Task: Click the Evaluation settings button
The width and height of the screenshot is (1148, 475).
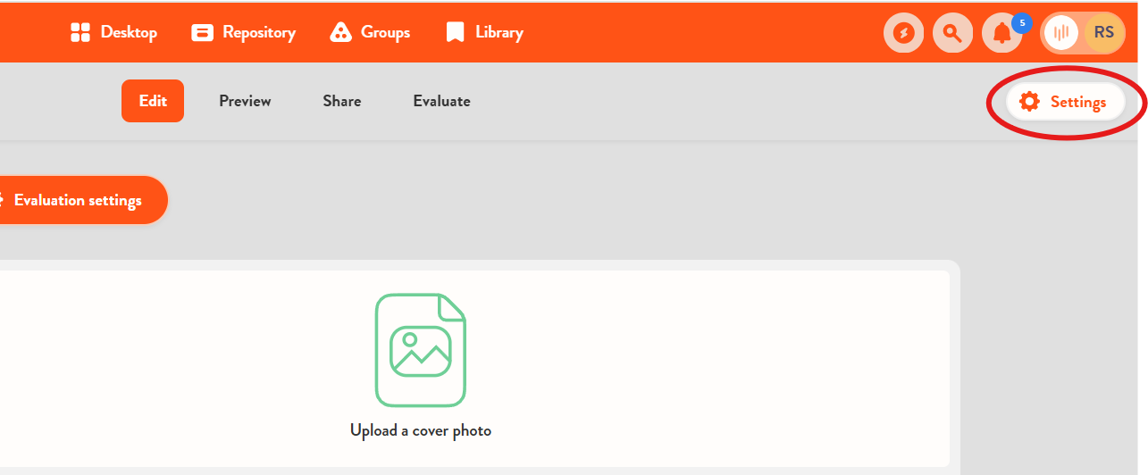Action: [78, 200]
